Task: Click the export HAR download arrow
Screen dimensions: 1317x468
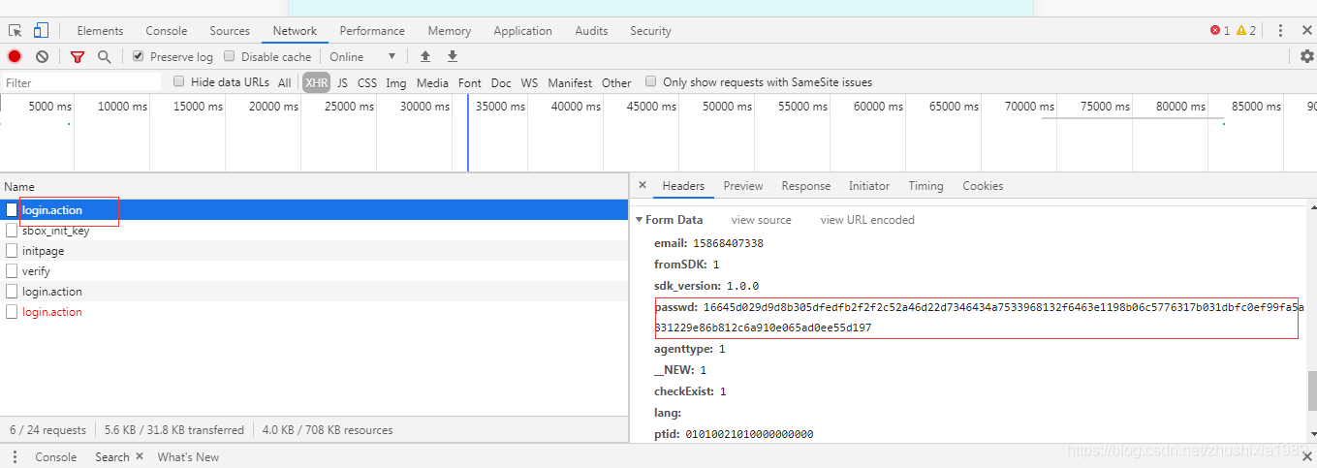Action: coord(453,57)
